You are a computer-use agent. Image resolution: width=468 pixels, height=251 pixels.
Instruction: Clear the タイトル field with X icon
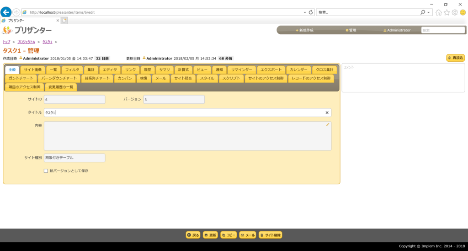[327, 112]
